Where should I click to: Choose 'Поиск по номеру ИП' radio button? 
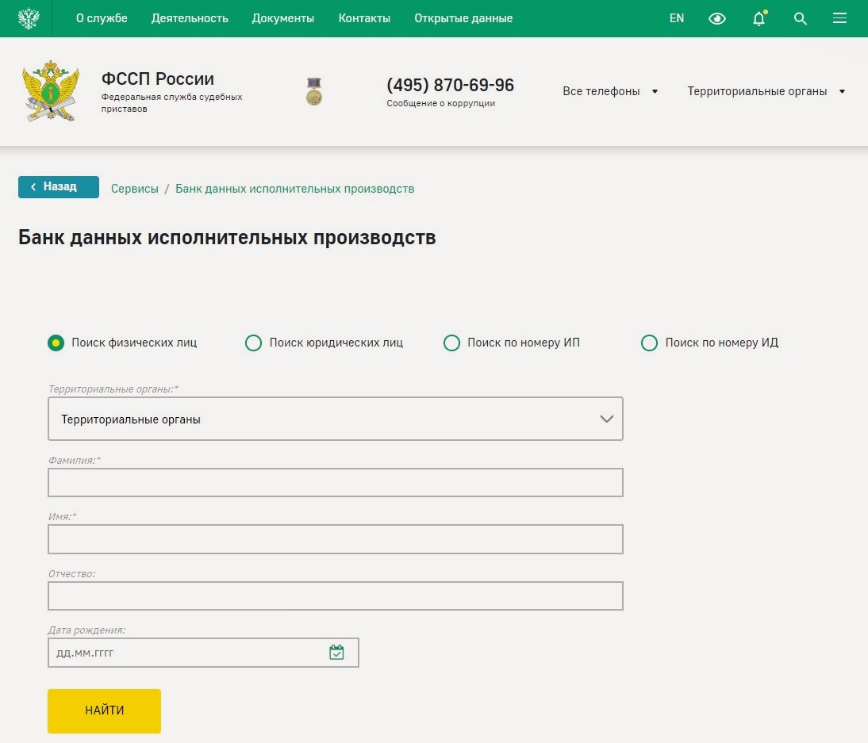451,343
